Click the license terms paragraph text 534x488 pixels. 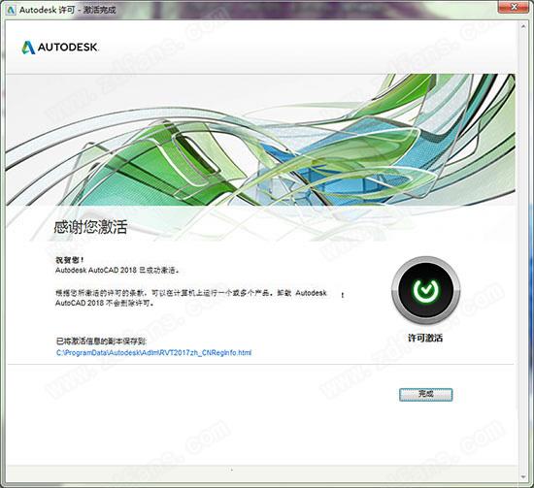191,298
